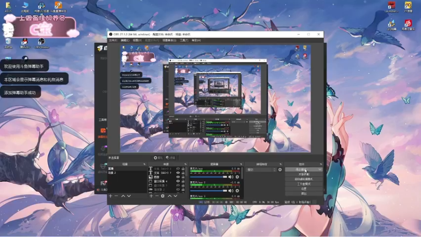Select 场景 2 in the scenes list
This screenshot has height=237, width=421.
tap(127, 173)
